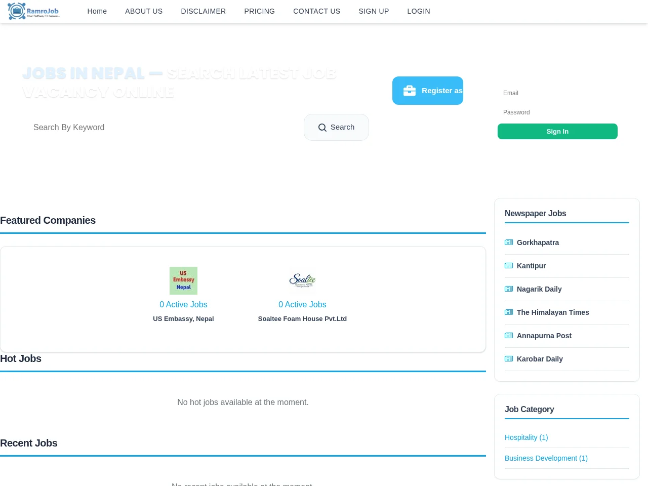
Task: Open Karobar Daily newspaper jobs
Action: (x=540, y=359)
